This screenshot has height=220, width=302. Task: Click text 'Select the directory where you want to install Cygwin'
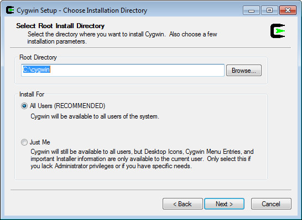pos(96,34)
